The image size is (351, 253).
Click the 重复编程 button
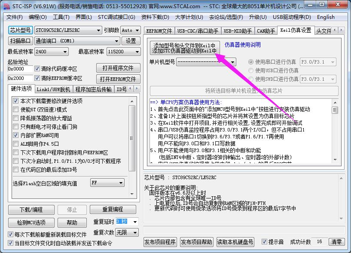click(113, 209)
